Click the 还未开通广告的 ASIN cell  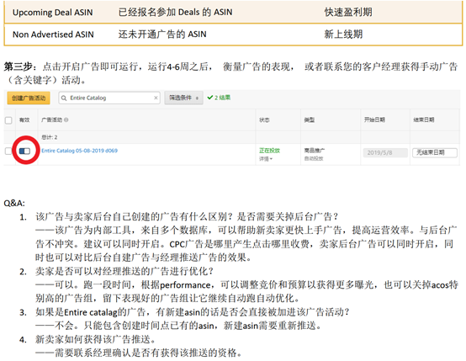point(162,35)
